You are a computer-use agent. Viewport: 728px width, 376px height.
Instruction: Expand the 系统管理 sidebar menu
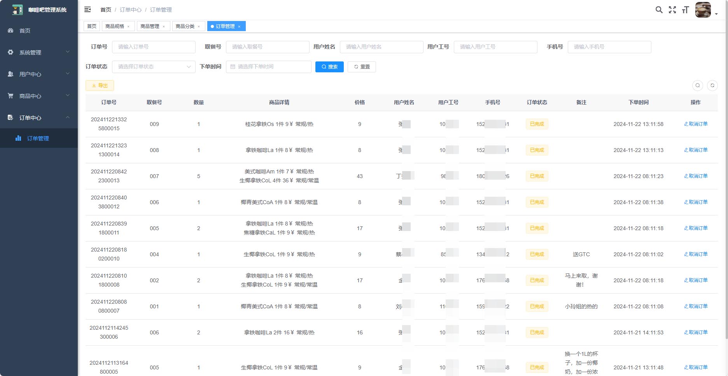click(39, 52)
